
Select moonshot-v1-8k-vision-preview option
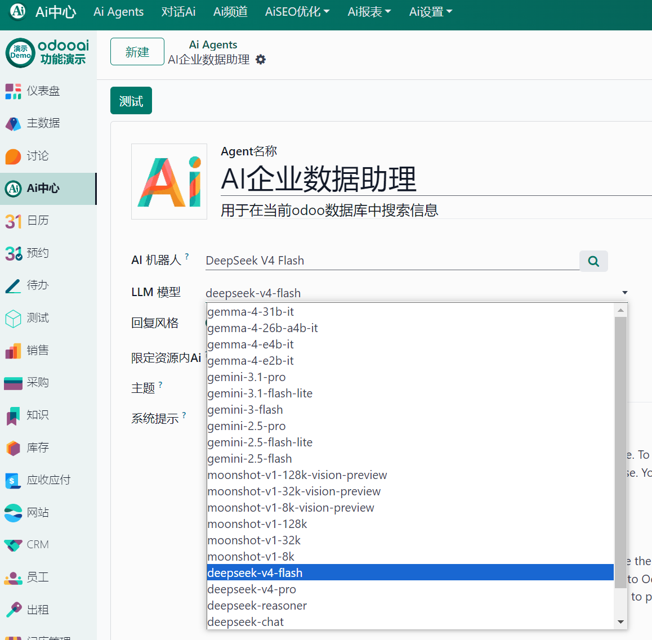click(410, 507)
